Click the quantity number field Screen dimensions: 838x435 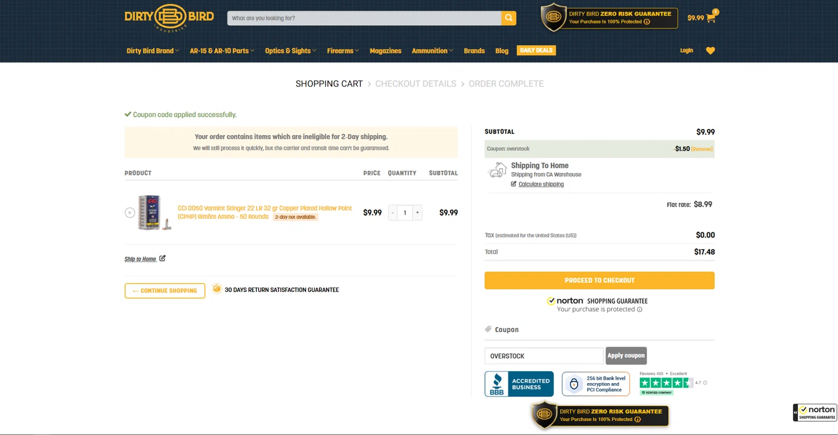pos(405,212)
